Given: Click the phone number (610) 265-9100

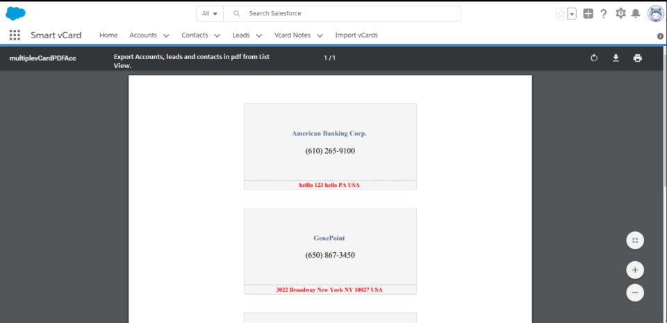Looking at the screenshot, I should (x=330, y=151).
